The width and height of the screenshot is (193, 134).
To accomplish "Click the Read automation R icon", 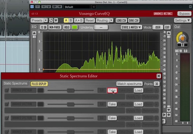I will (x=43, y=7).
